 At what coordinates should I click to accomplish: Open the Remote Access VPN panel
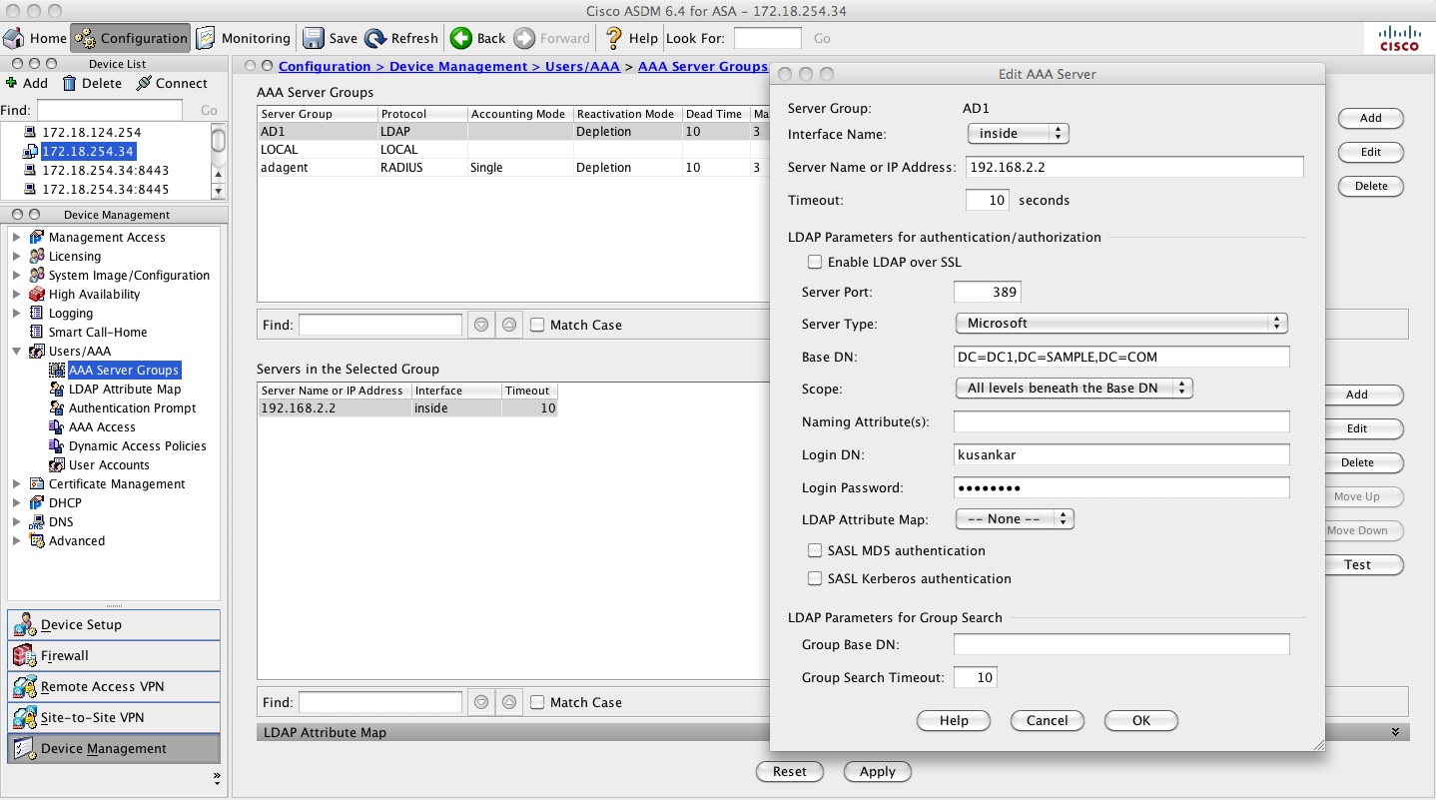point(114,687)
